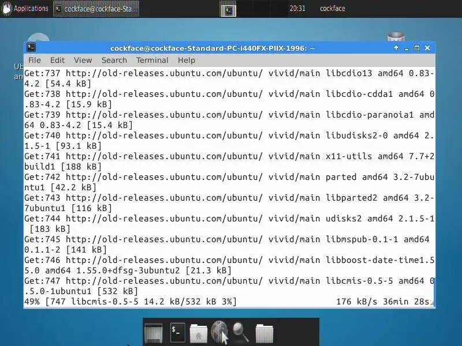Click the 176 kB/s 36min 28s text
462x346 pixels.
[x=382, y=302]
